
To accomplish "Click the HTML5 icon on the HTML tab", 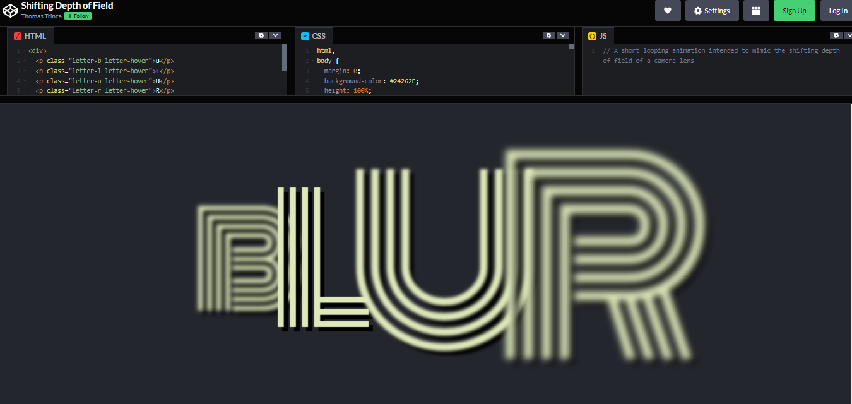I will [17, 35].
